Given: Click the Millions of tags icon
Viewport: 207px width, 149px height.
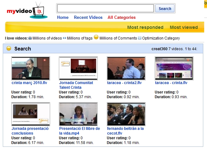Looking at the screenshot, I should coord(65,38).
